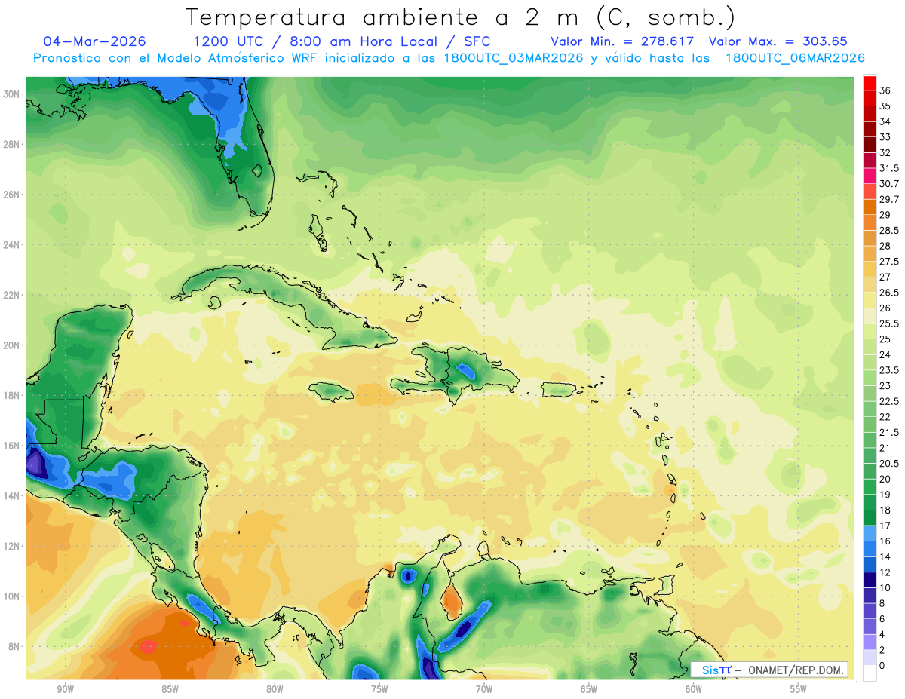Click the '25.5' value on the color scale

coord(889,323)
